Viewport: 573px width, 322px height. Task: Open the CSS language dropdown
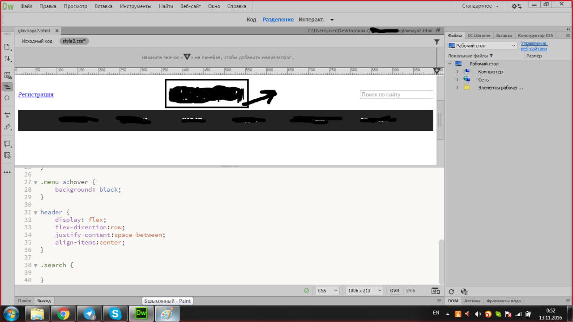pos(327,291)
